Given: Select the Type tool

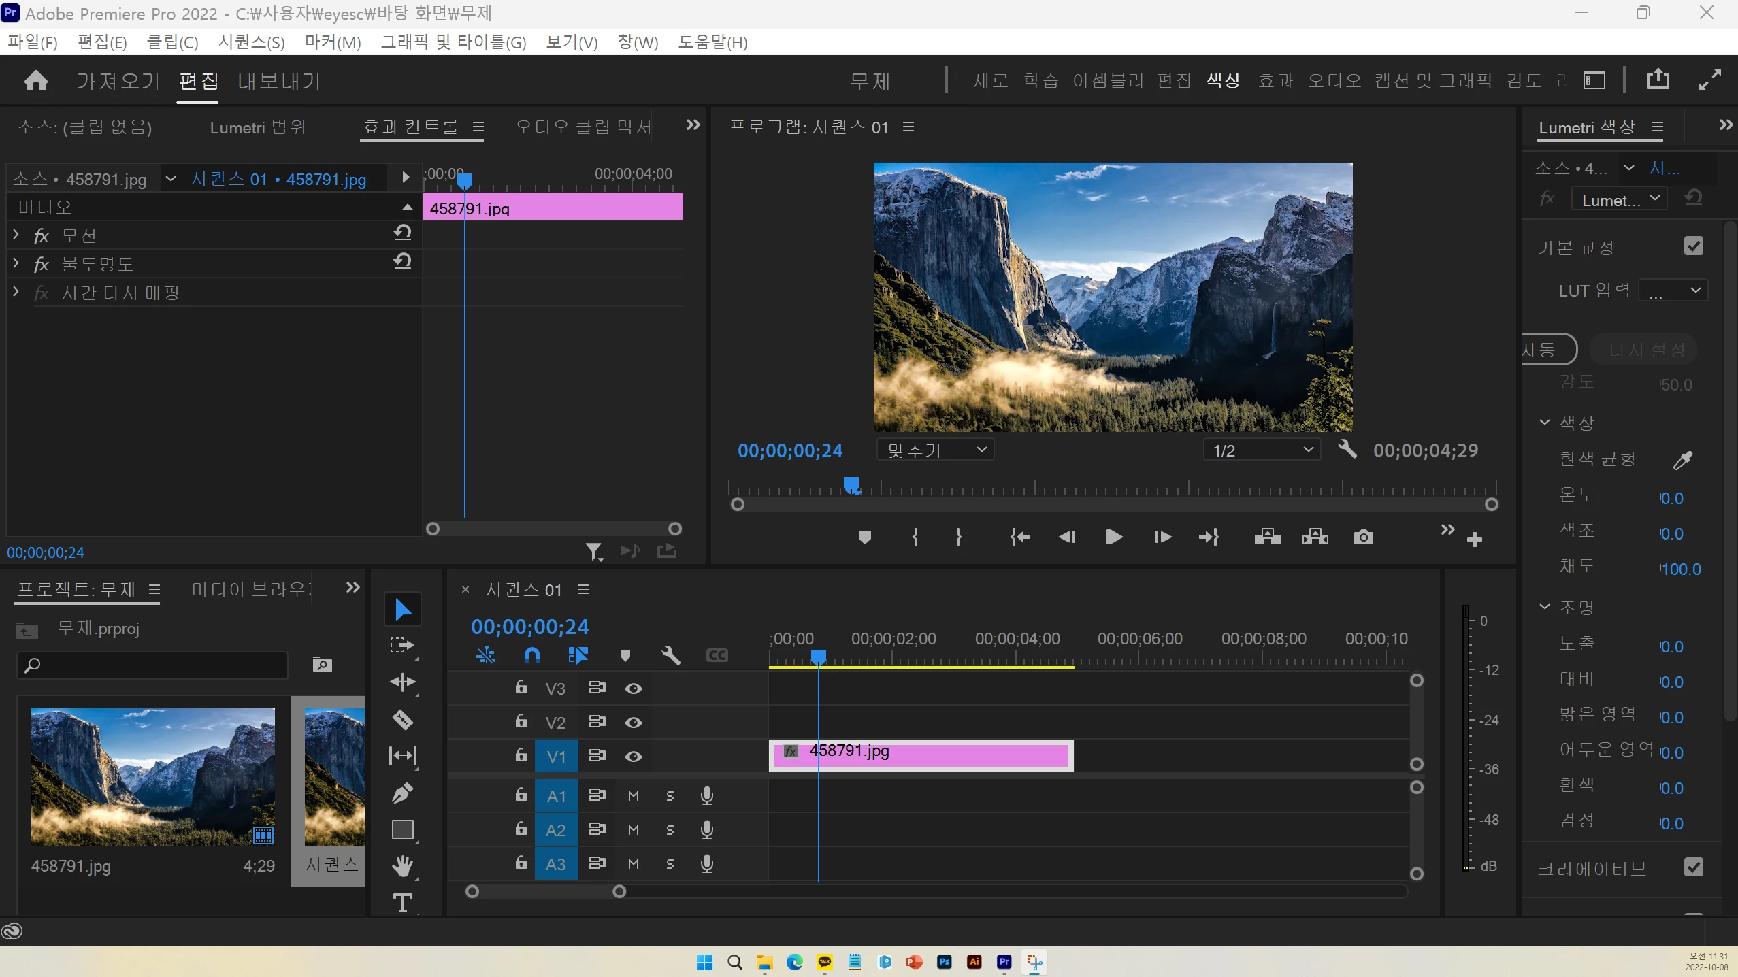Looking at the screenshot, I should [x=402, y=903].
